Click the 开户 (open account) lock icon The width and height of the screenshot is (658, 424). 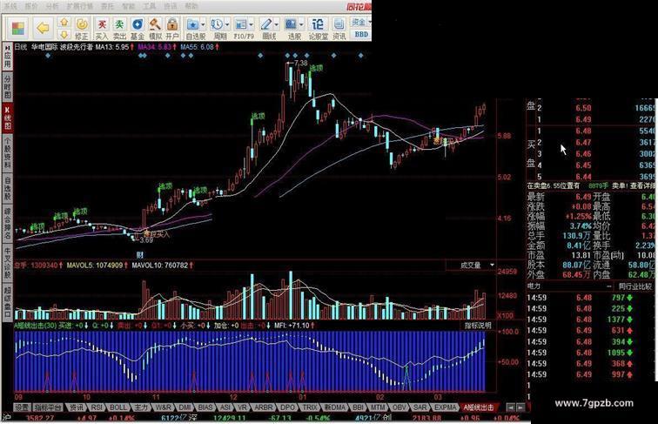pyautogui.click(x=172, y=29)
